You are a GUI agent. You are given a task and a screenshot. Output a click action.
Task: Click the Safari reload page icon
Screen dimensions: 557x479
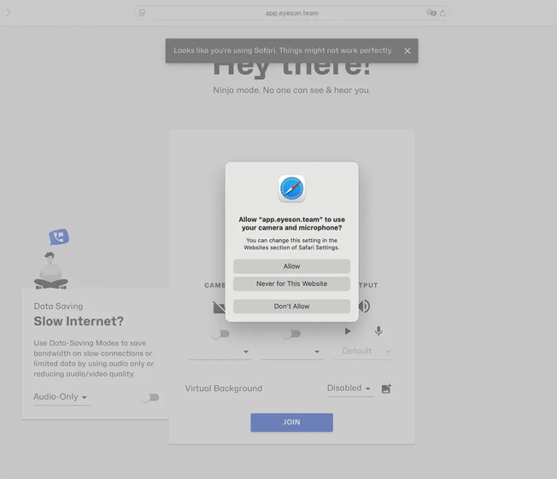tap(443, 13)
